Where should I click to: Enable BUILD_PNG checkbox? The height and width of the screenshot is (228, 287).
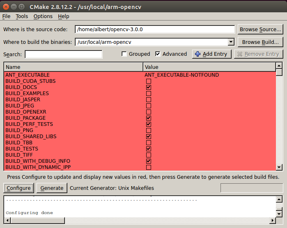[x=149, y=130]
